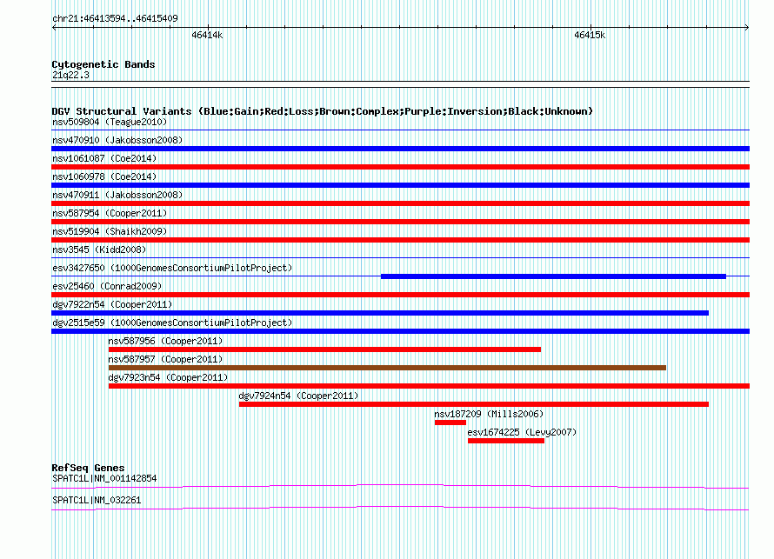Click the nsv519904 (Shaikh2009) label
Viewport: 774px width, 559px height.
click(x=110, y=231)
